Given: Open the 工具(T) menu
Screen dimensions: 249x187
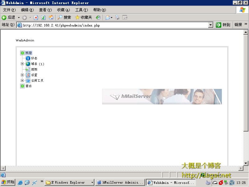Looking at the screenshot, I should coord(81,10).
